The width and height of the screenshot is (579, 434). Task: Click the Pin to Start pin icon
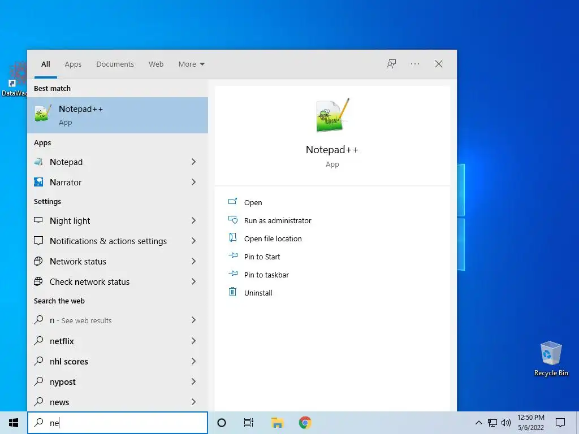click(232, 255)
